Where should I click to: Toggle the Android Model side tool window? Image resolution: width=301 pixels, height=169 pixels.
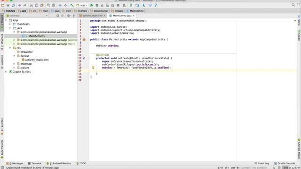299,148
